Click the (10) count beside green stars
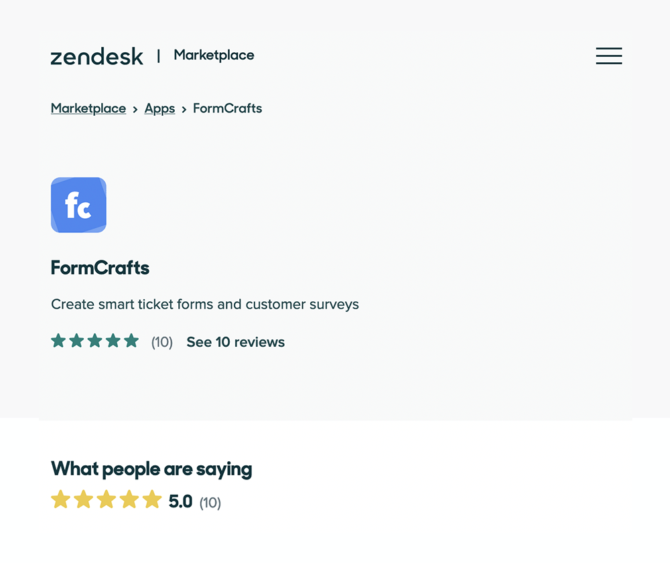The height and width of the screenshot is (563, 670). 162,342
